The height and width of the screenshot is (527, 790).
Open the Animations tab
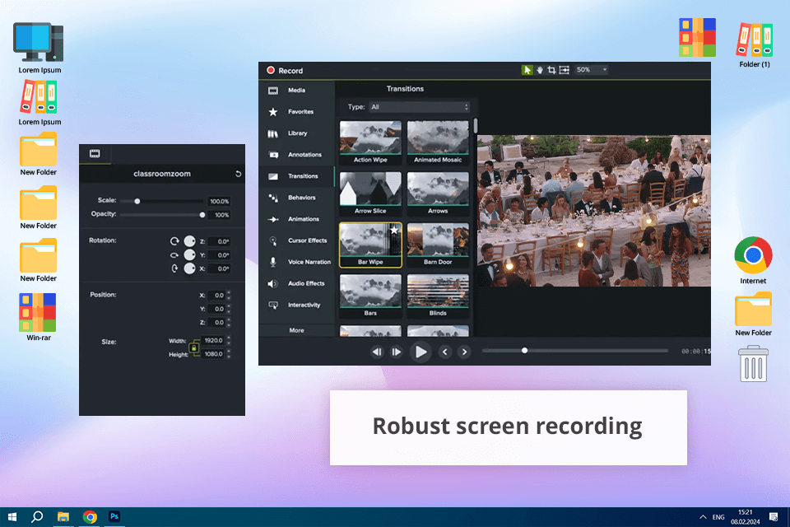(296, 219)
